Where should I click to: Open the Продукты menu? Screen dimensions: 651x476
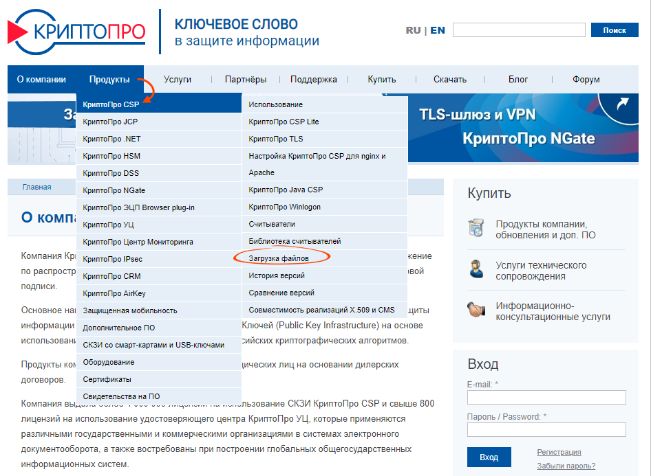pos(109,79)
